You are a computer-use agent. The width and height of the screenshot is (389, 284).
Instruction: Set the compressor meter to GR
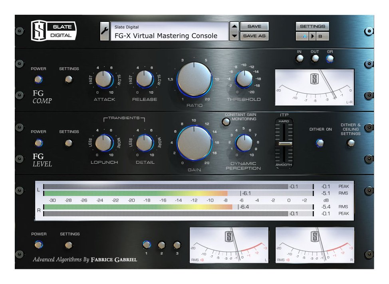coord(330,59)
